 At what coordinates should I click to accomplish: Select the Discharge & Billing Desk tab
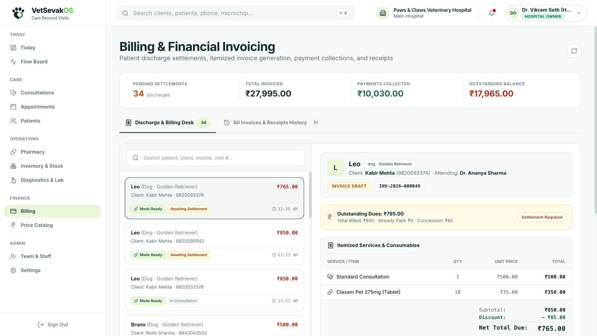[x=168, y=123]
